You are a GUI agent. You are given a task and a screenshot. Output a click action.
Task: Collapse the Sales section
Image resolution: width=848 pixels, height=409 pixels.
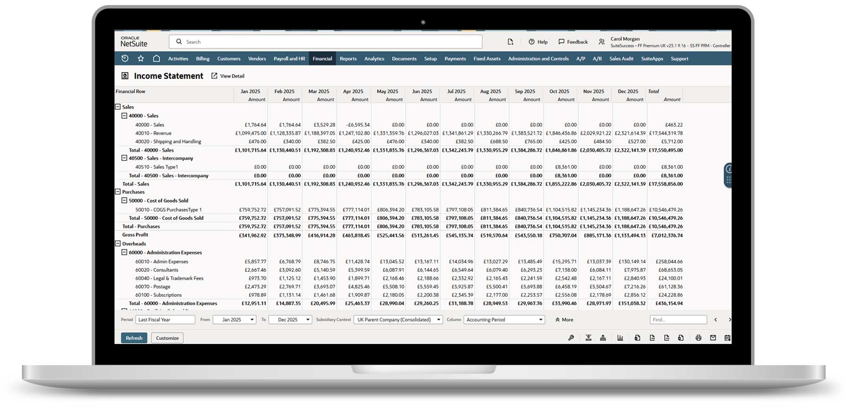coord(118,107)
